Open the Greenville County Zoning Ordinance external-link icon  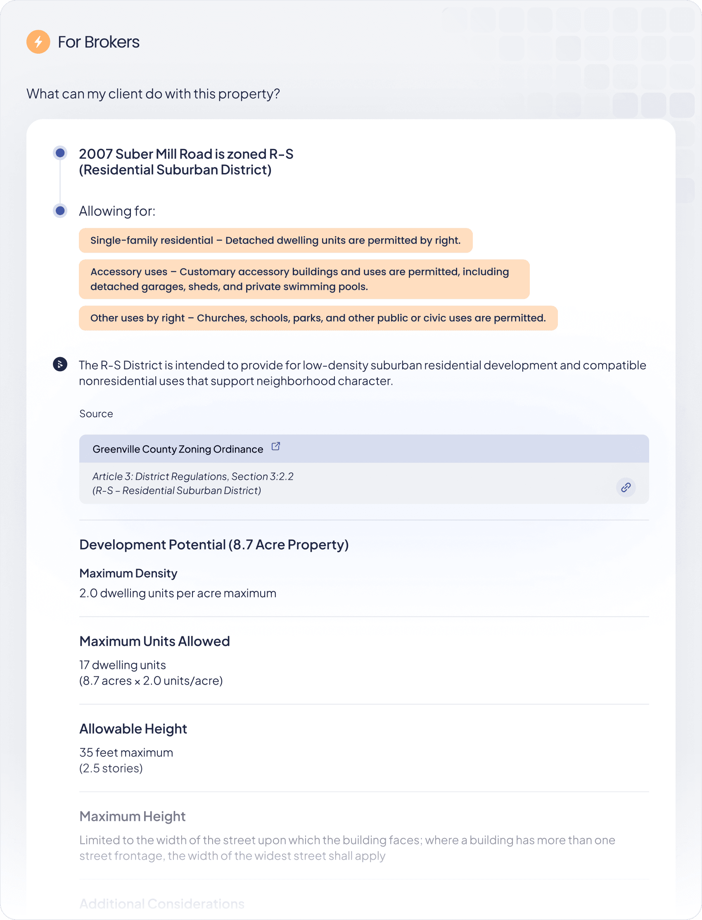[276, 447]
